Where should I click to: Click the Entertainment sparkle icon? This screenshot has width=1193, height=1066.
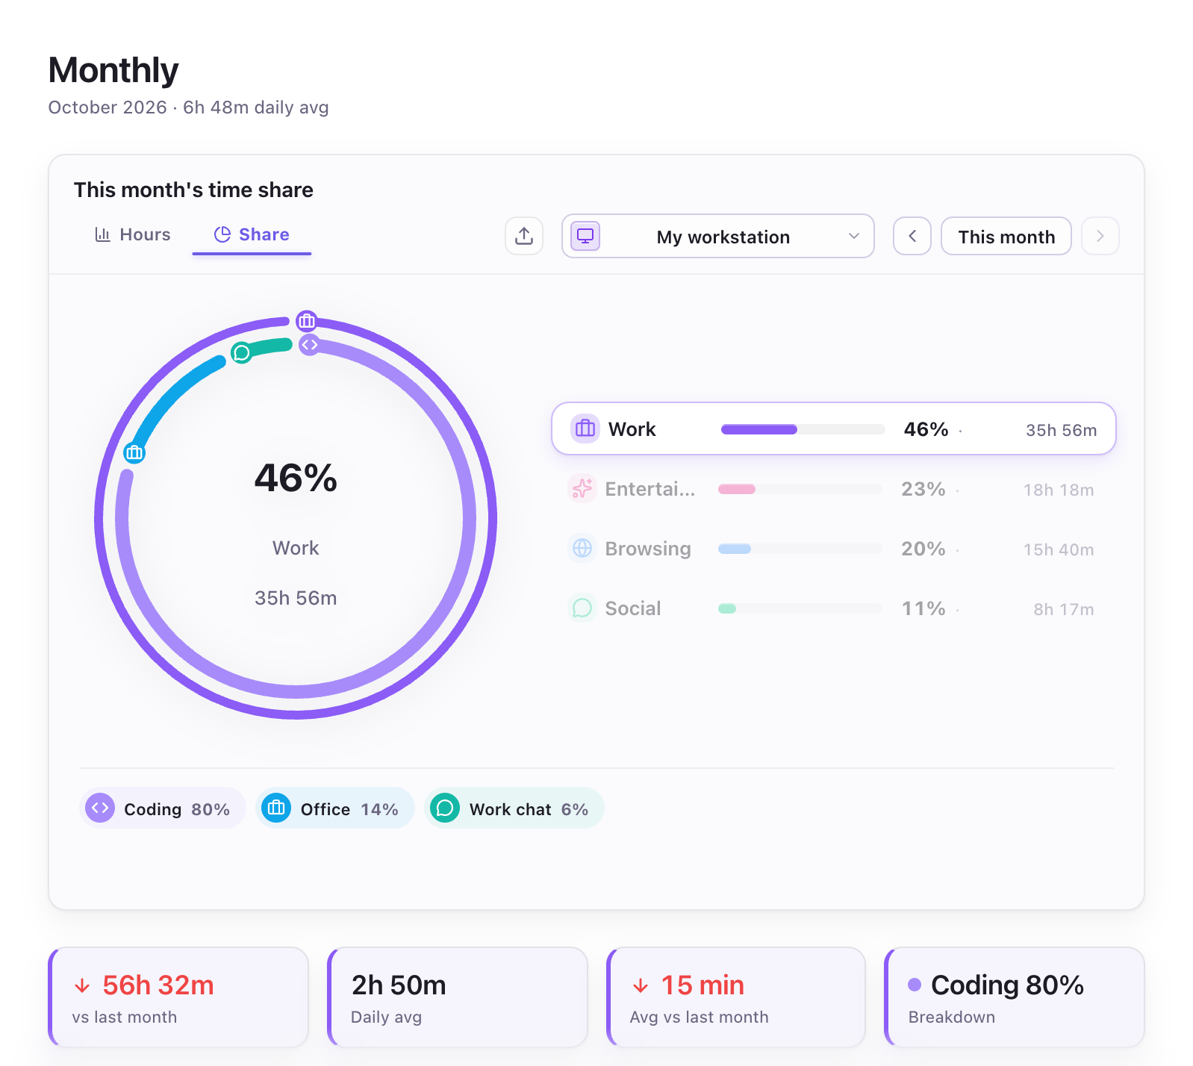point(582,488)
